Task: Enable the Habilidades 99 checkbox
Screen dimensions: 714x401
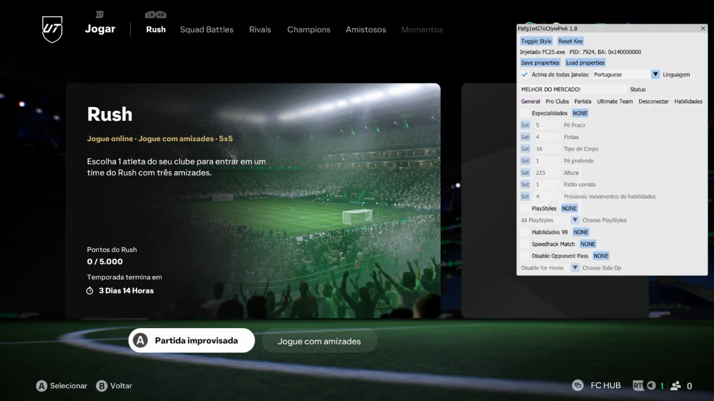Action: click(524, 232)
